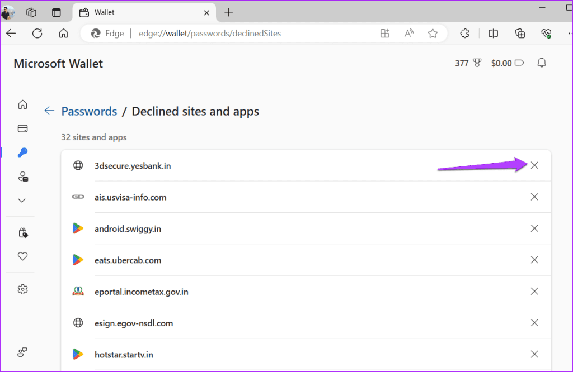Open the notifications bell
The height and width of the screenshot is (372, 573).
(x=541, y=63)
